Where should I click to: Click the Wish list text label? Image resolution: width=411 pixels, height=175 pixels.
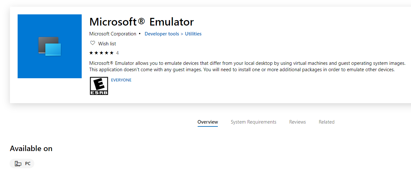107,44
